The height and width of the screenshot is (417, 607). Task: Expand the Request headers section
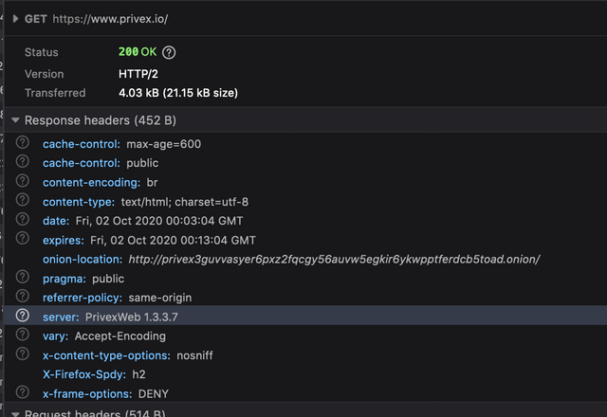(x=15, y=414)
